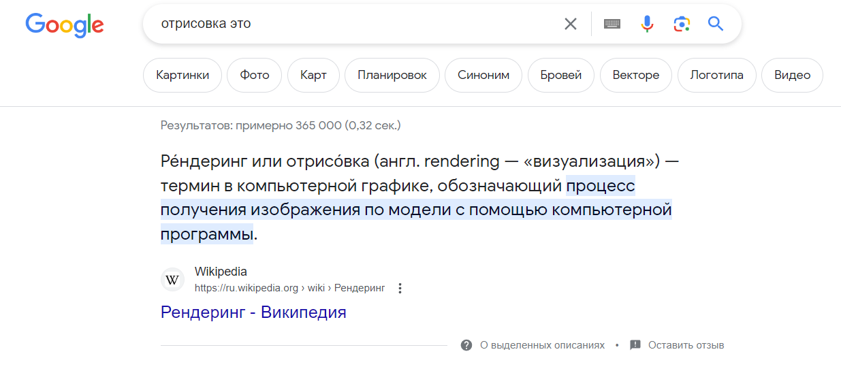Switch to the Видео filter chip
Viewport: 841px width, 371px height.
pos(792,76)
